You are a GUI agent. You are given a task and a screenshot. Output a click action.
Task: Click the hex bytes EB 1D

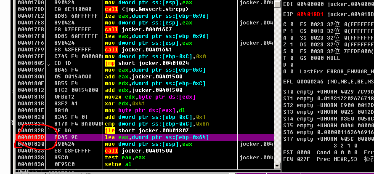63,63
